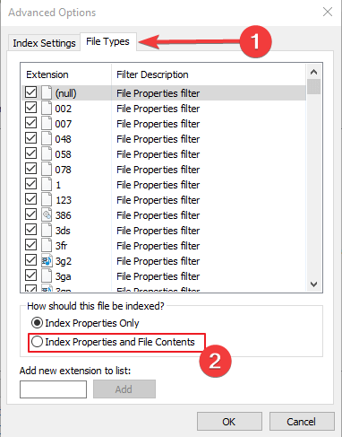Uncheck the 048 extension checkbox
The height and width of the screenshot is (437, 342).
tap(30, 138)
